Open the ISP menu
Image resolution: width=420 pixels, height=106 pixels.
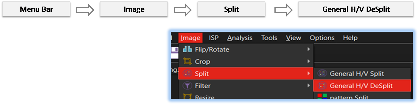pyautogui.click(x=214, y=38)
